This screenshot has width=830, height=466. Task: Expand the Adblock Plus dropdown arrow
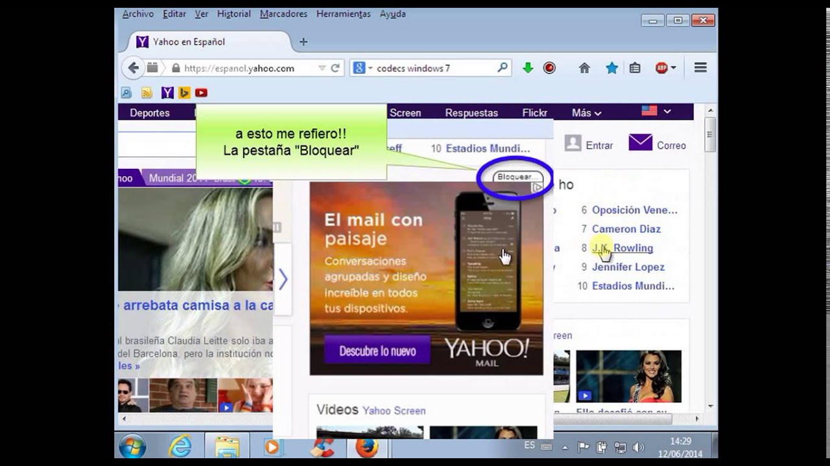click(674, 68)
